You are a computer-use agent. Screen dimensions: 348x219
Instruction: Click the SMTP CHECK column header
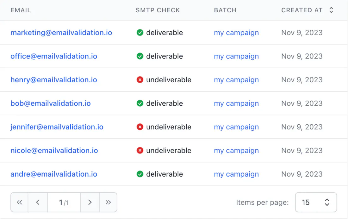coord(158,10)
